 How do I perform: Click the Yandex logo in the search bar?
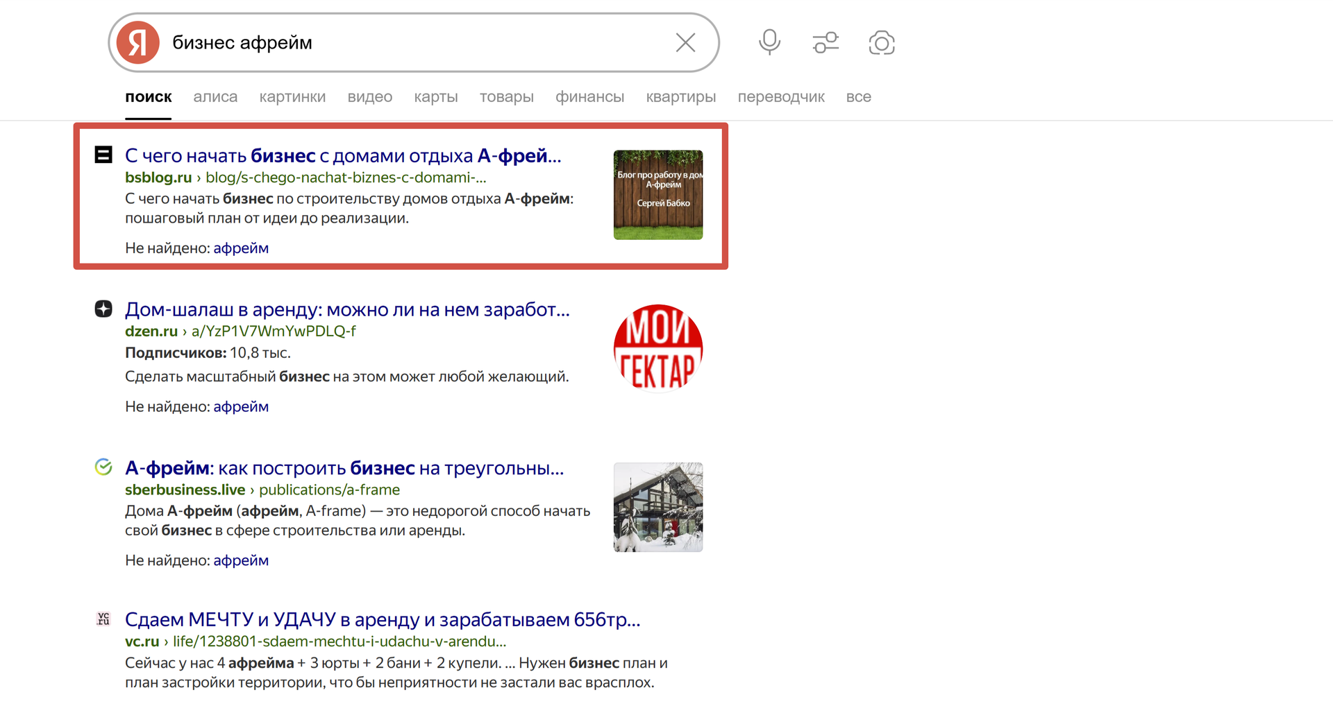(137, 42)
